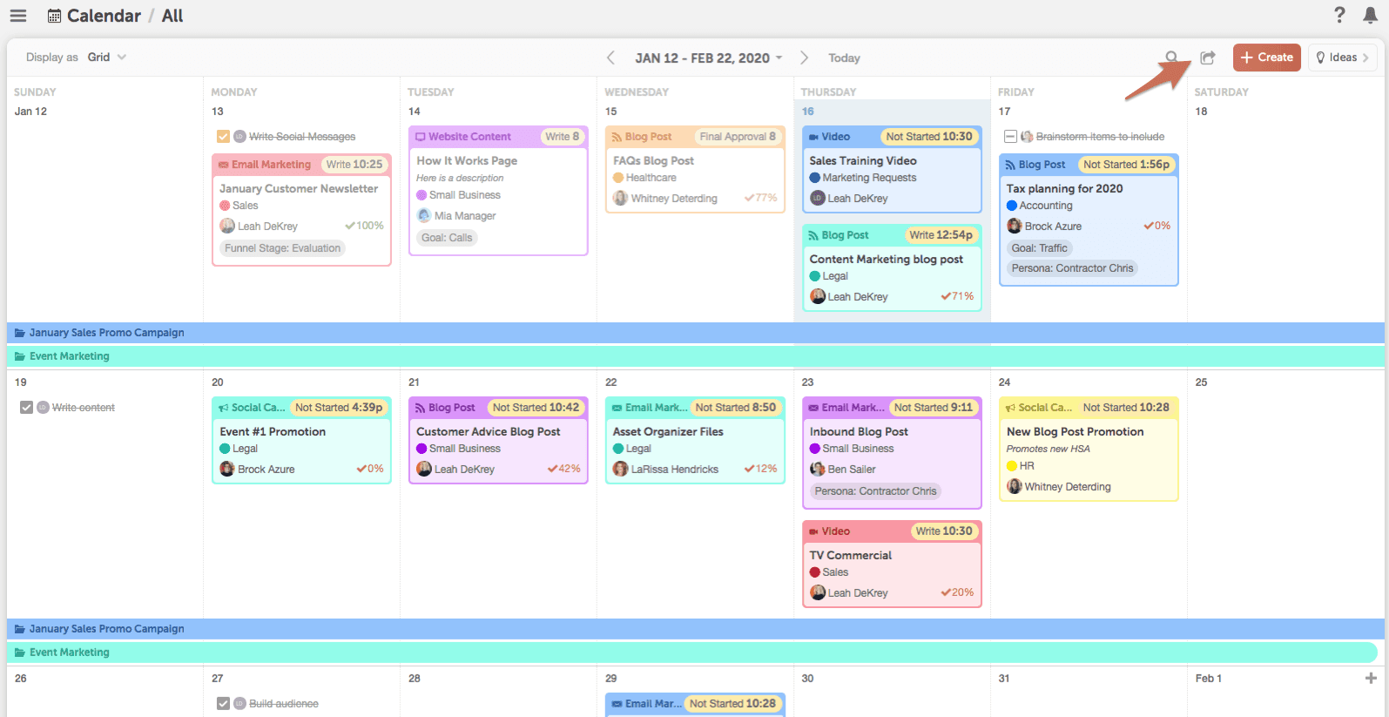Go to previous date range arrow
The image size is (1389, 717).
tap(610, 57)
